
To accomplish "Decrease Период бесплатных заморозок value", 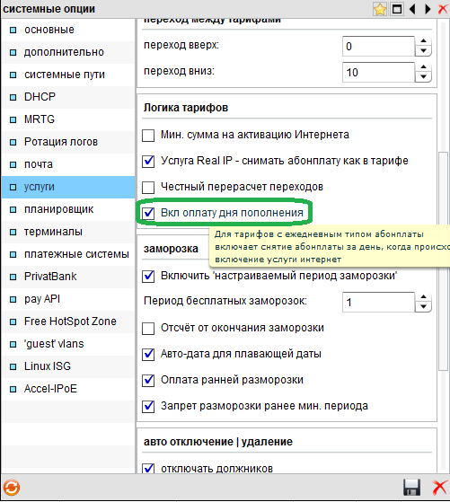I will click(423, 307).
